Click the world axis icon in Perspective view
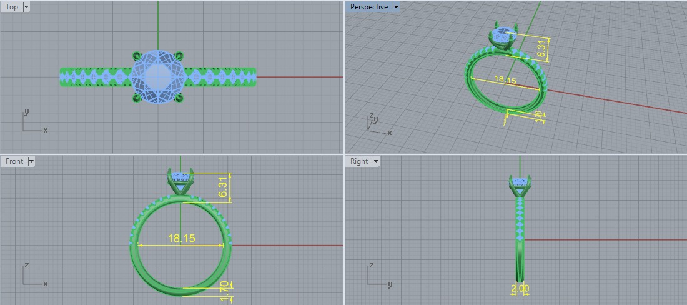Screen dimensions: 687x305 click(x=378, y=124)
